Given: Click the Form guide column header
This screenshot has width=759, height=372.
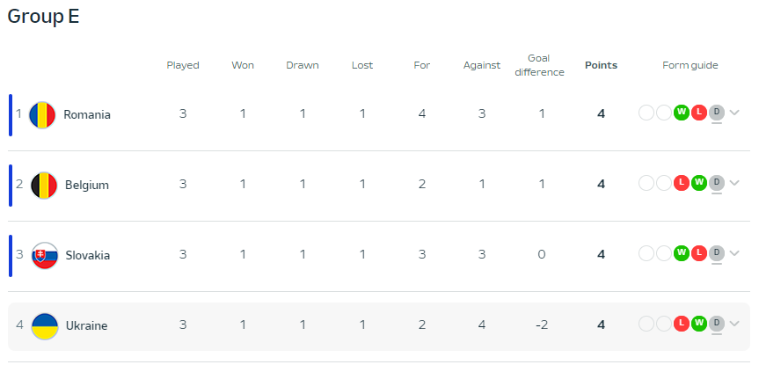Looking at the screenshot, I should click(x=690, y=65).
